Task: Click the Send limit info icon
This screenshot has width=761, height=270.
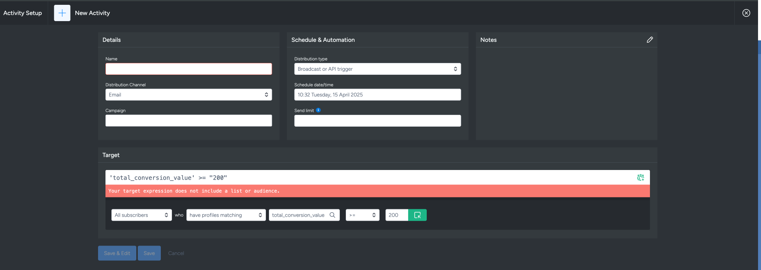Action: point(318,110)
